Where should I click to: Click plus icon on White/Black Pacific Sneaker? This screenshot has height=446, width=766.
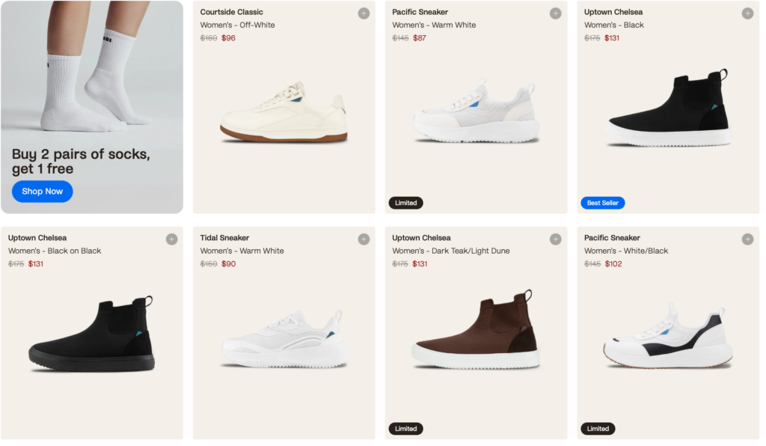click(x=747, y=239)
